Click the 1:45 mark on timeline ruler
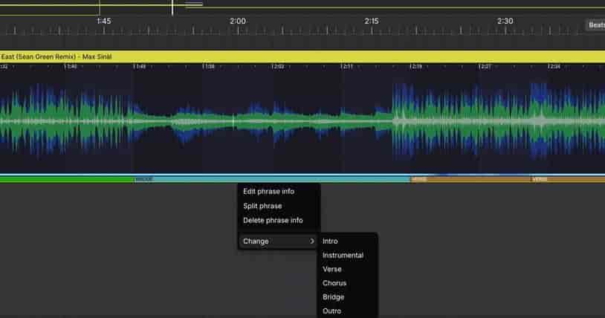This screenshot has height=318, width=605. point(104,22)
